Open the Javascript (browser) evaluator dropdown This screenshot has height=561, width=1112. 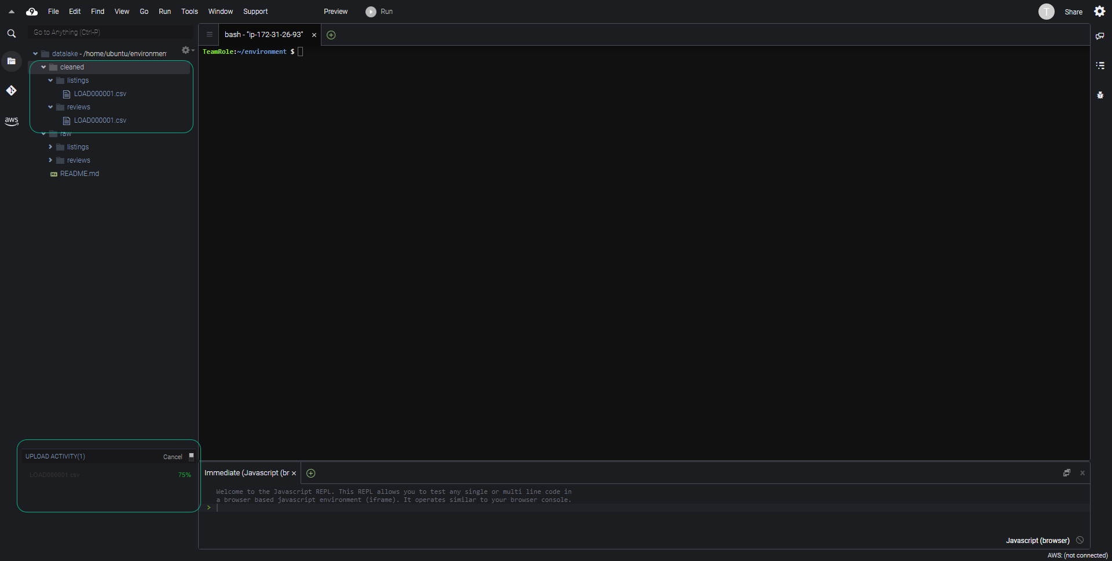pyautogui.click(x=1037, y=541)
